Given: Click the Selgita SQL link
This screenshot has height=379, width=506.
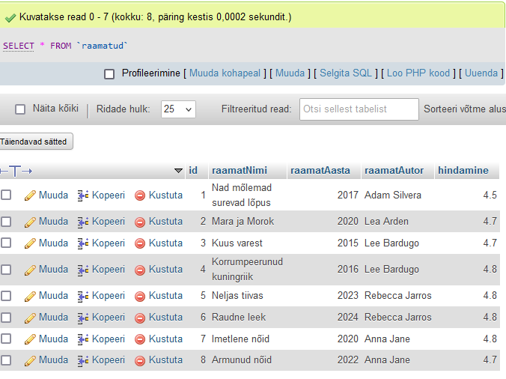Looking at the screenshot, I should click(x=347, y=73).
